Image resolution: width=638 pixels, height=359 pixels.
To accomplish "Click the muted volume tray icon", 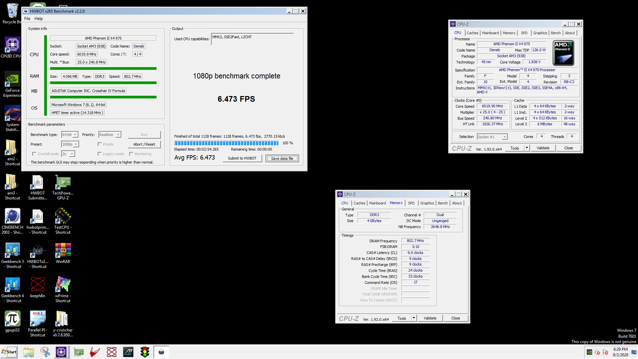I will click(597, 352).
